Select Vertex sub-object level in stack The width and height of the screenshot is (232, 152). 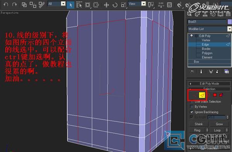(206, 40)
